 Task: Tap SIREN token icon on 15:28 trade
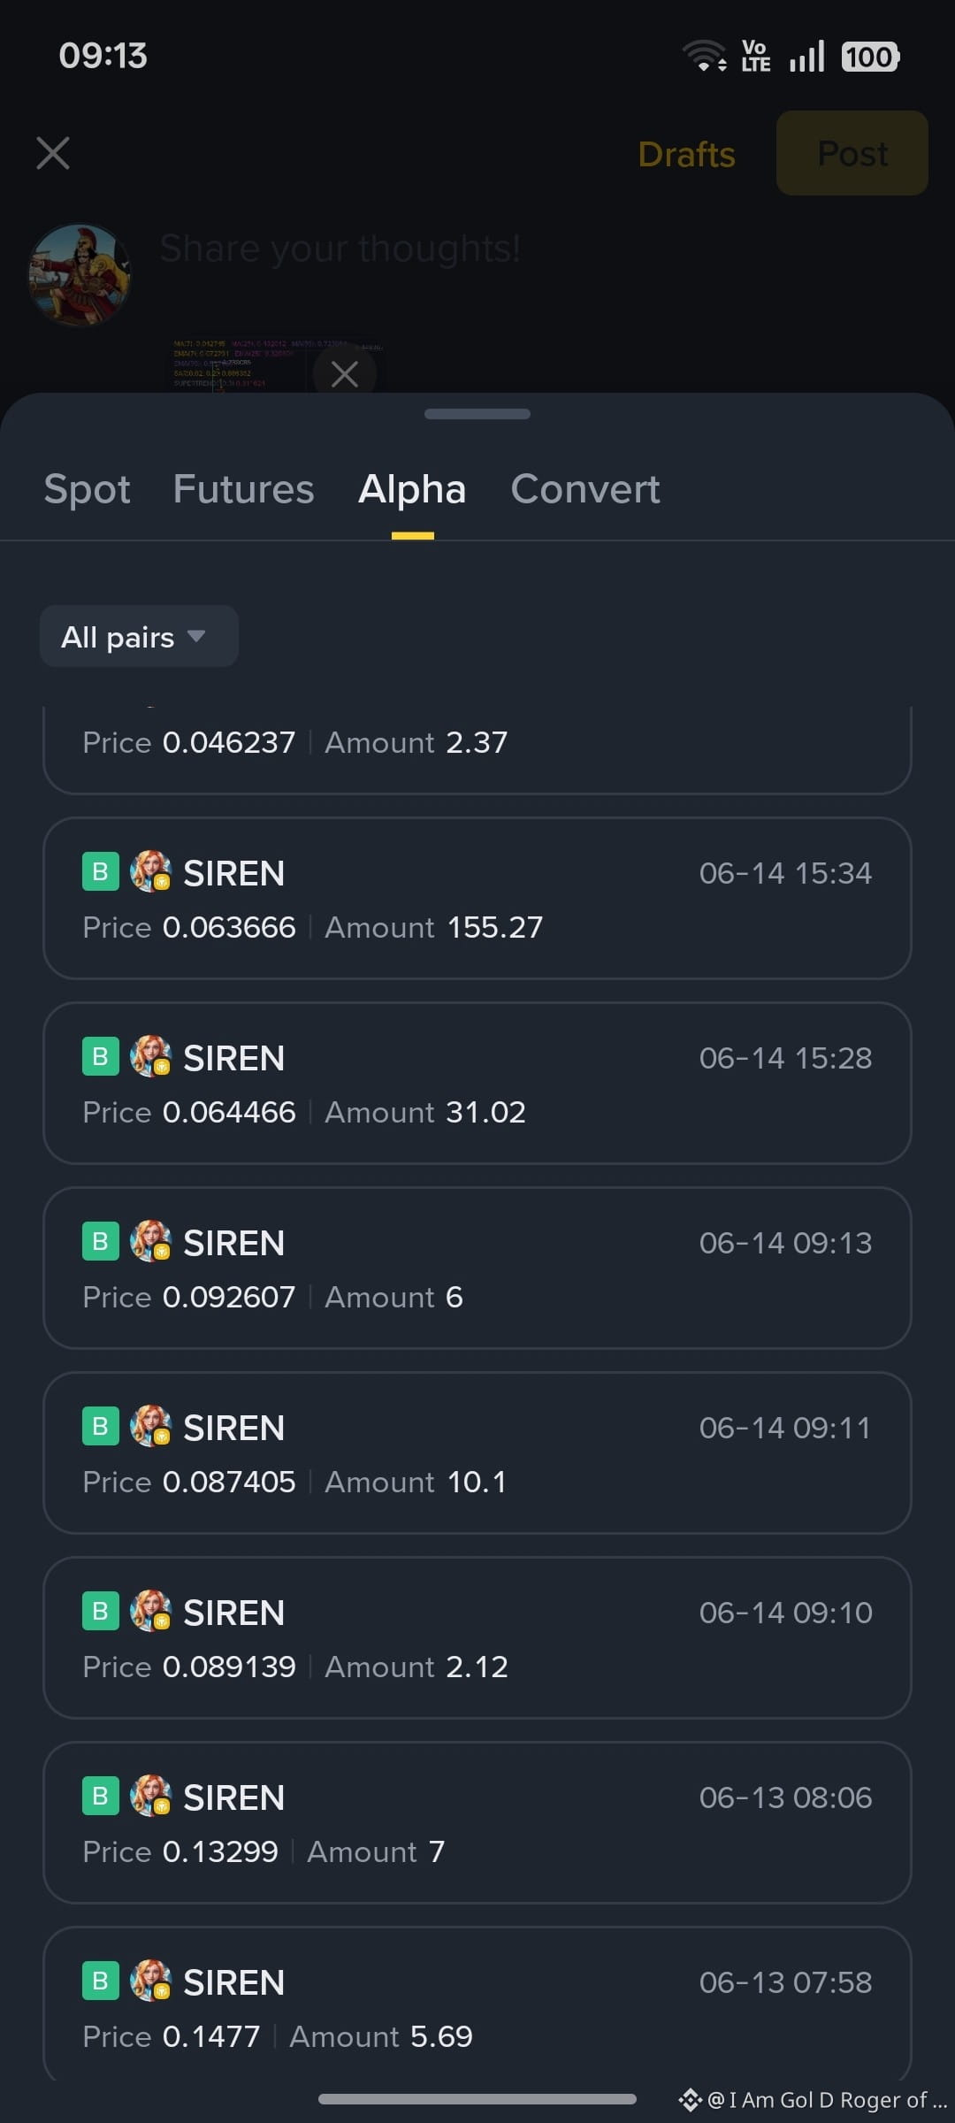(x=150, y=1057)
